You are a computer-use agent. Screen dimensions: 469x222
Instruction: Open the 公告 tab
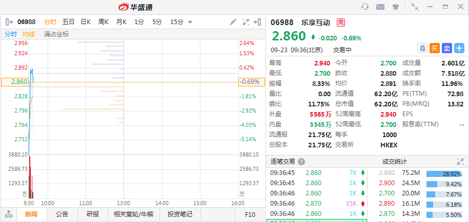click(x=62, y=214)
